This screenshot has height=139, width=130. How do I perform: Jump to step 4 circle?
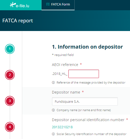10,127
